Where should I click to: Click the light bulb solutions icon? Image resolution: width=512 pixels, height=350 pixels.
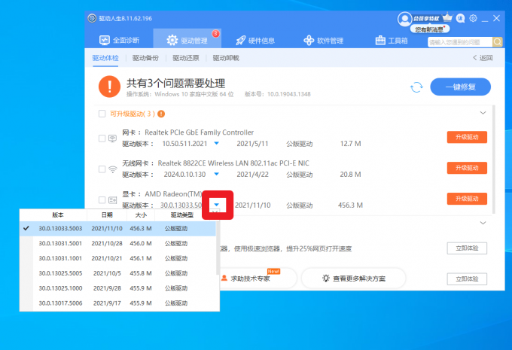(325, 278)
